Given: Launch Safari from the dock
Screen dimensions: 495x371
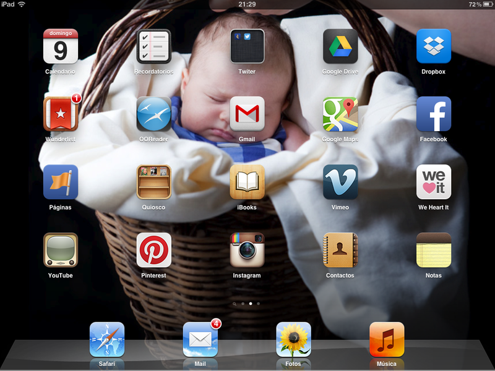Looking at the screenshot, I should (x=107, y=339).
